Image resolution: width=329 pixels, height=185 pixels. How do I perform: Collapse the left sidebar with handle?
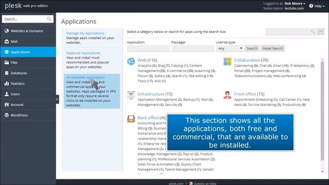57,99
